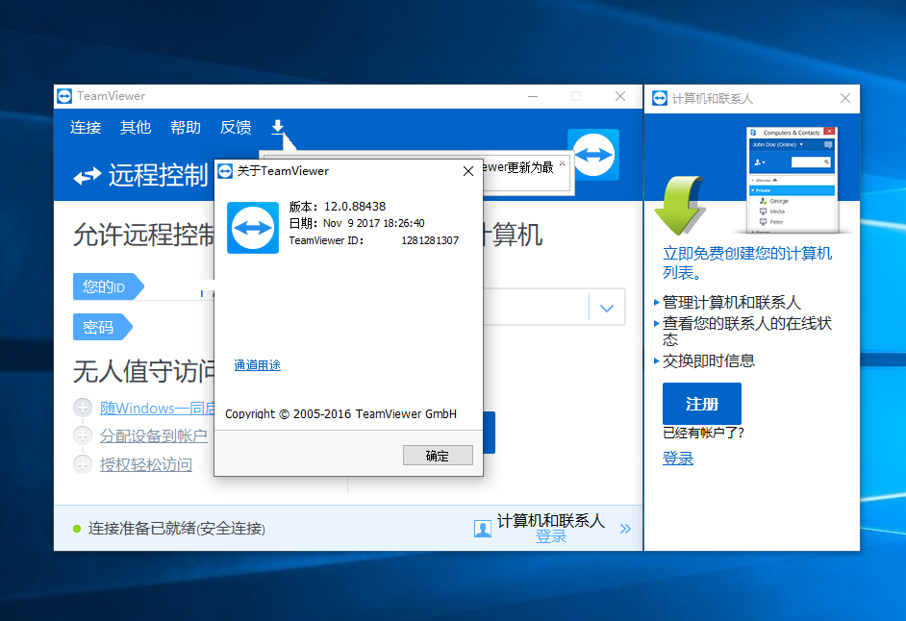Click the large TeamViewer logo in header
The width and height of the screenshot is (906, 621).
[593, 155]
